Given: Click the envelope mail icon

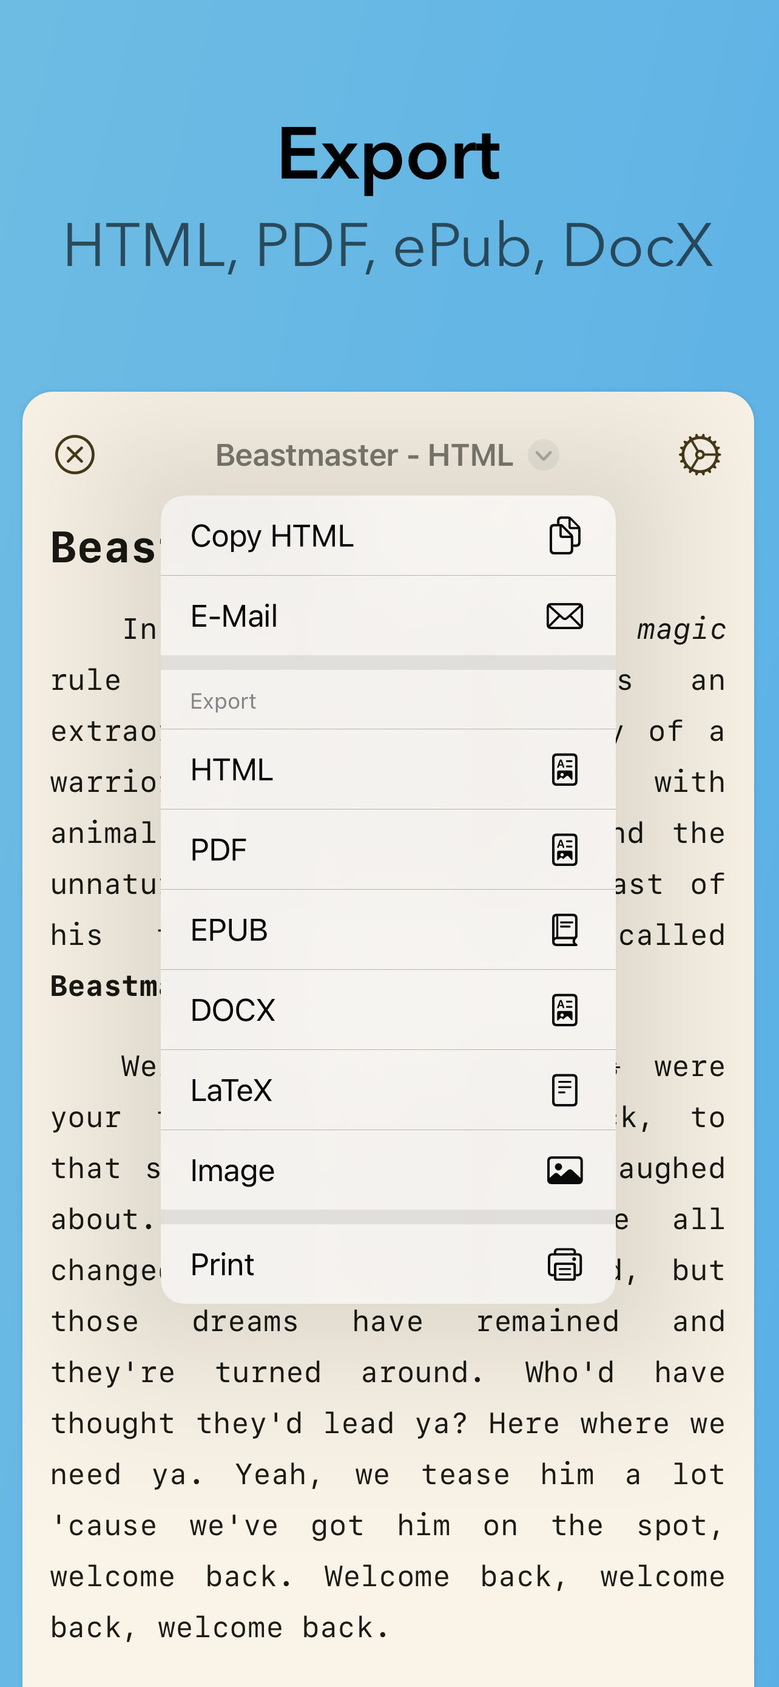Looking at the screenshot, I should click(564, 616).
